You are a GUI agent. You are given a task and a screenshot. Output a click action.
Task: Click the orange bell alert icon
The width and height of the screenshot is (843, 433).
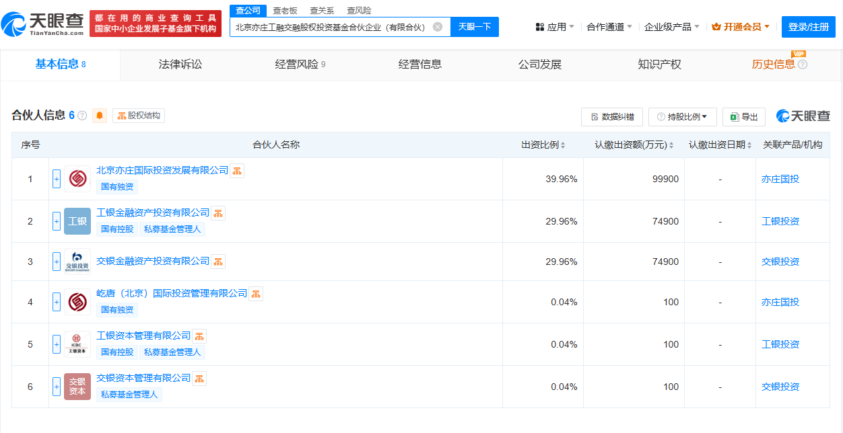[100, 116]
